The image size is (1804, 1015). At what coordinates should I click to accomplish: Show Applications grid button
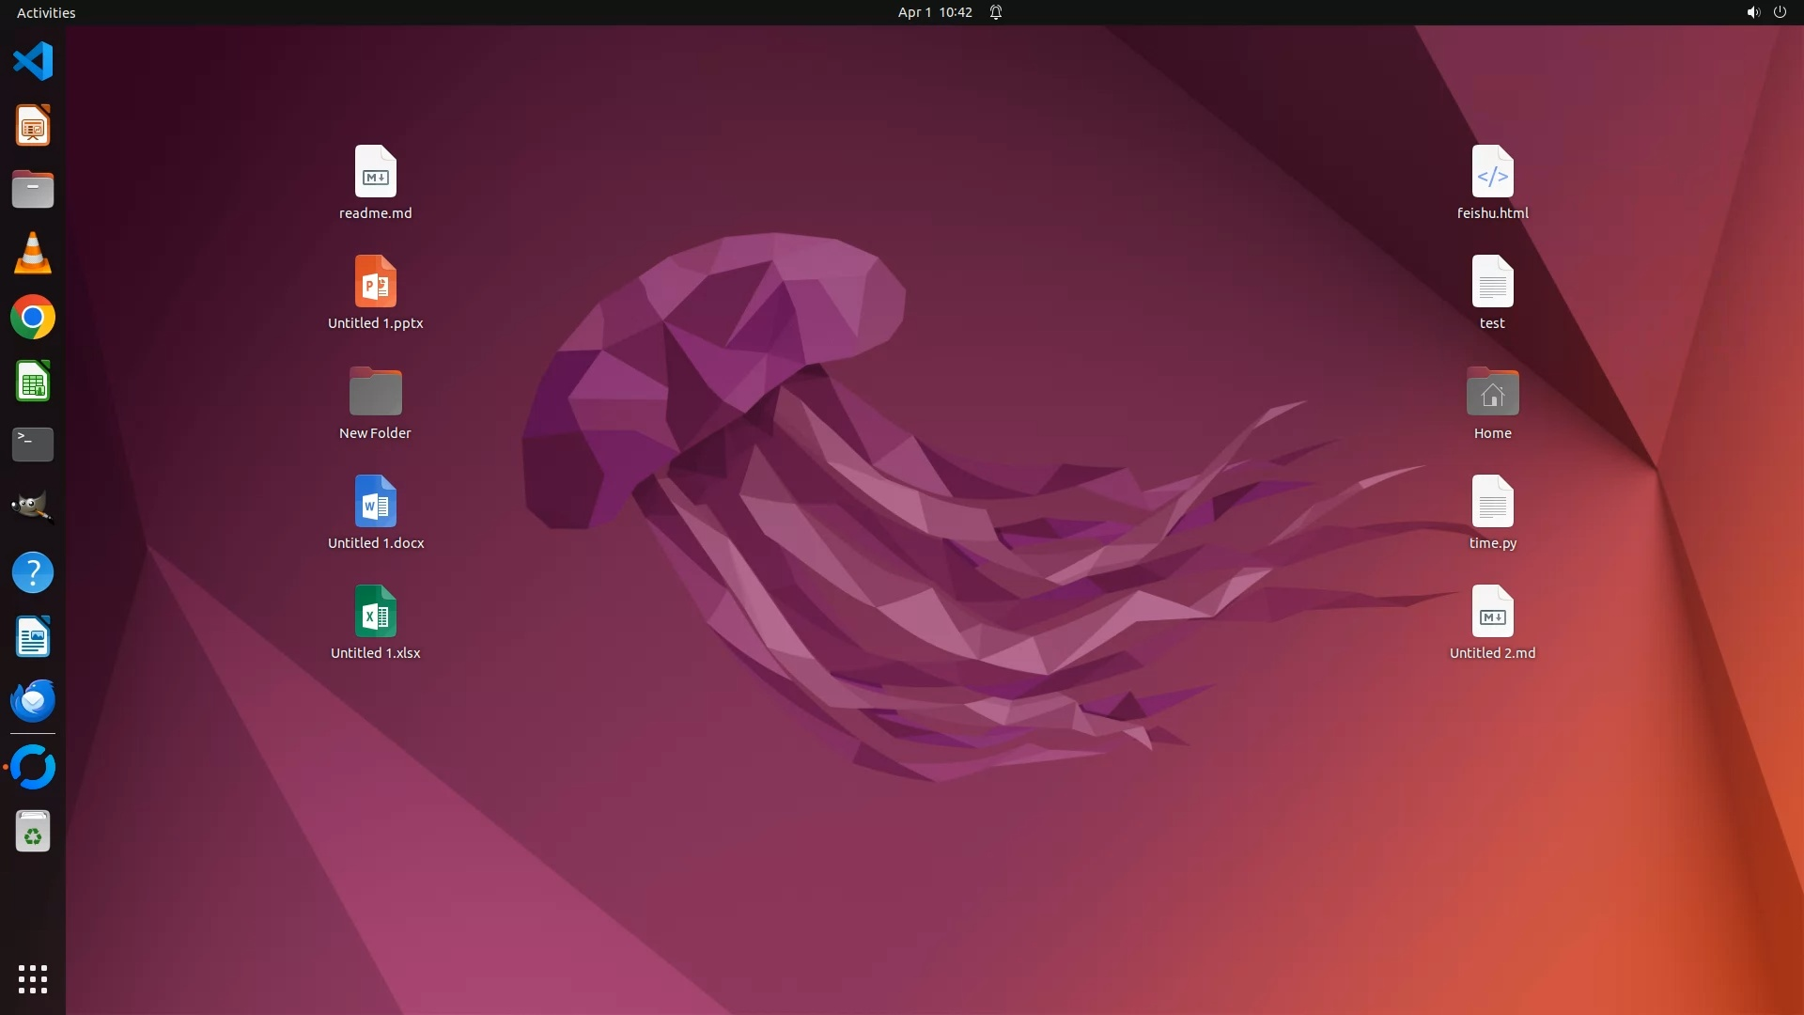pos(33,979)
